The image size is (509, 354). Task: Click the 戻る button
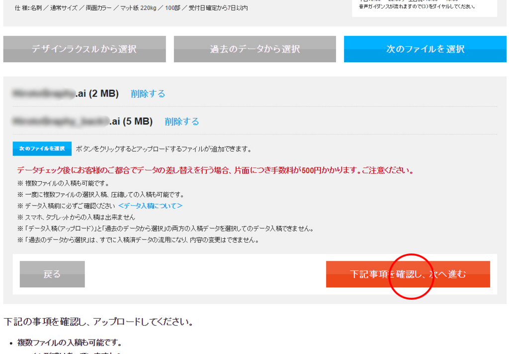click(x=52, y=274)
